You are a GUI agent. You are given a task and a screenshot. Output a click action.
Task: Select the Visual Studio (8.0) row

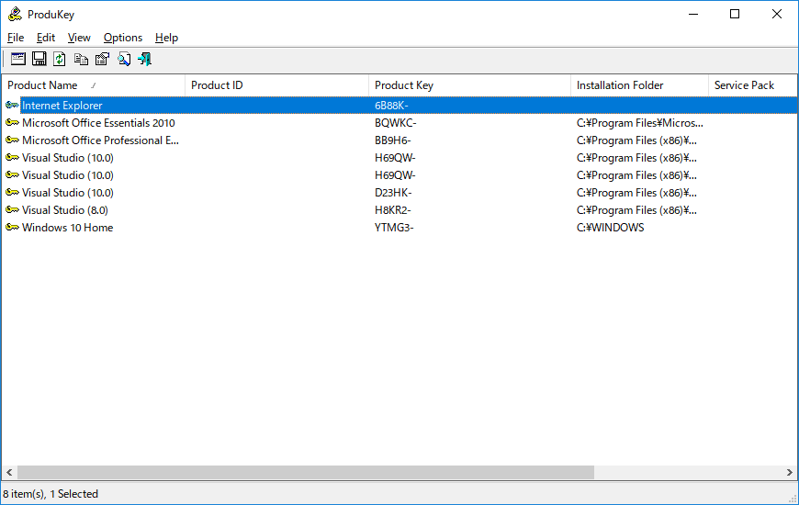[399, 210]
